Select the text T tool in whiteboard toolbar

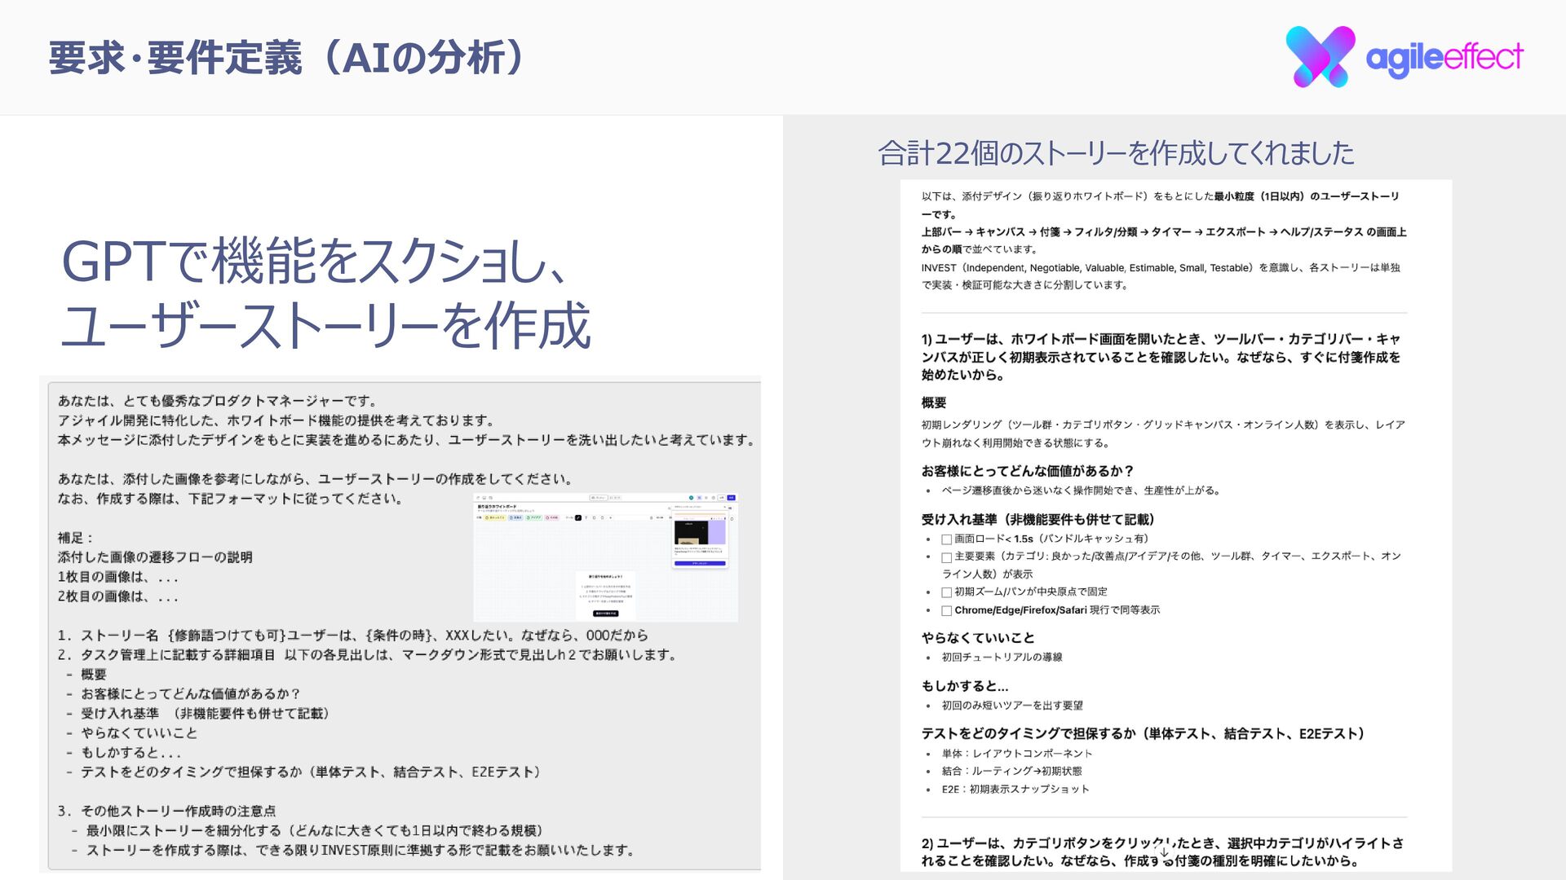click(x=586, y=517)
